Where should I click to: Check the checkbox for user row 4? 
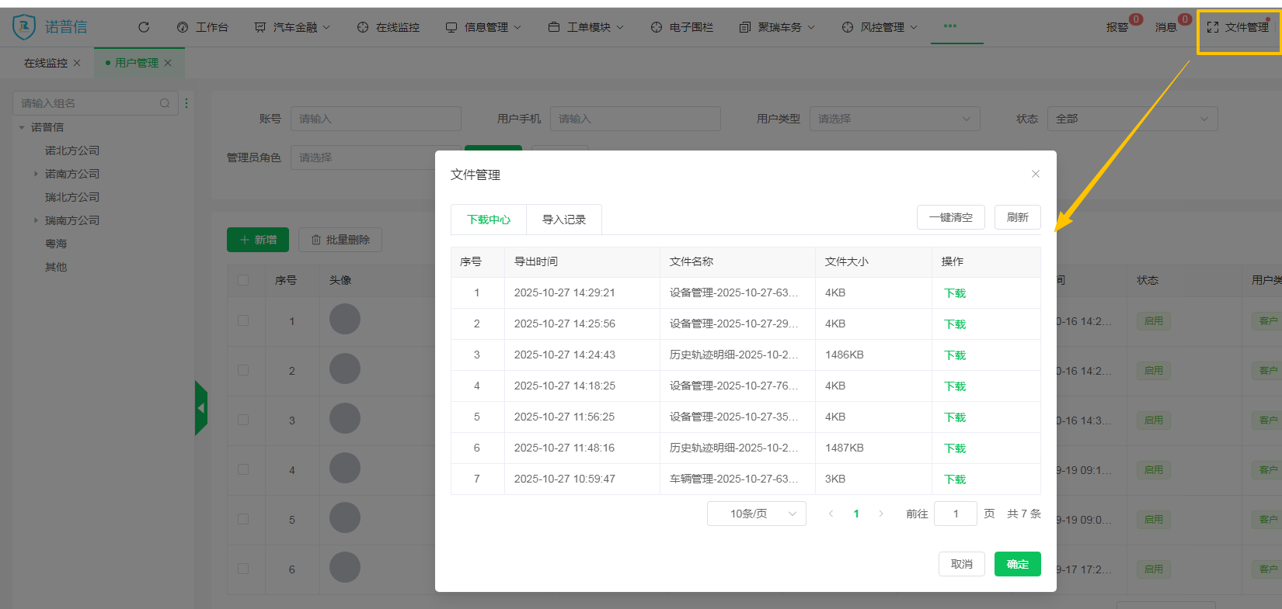(243, 469)
